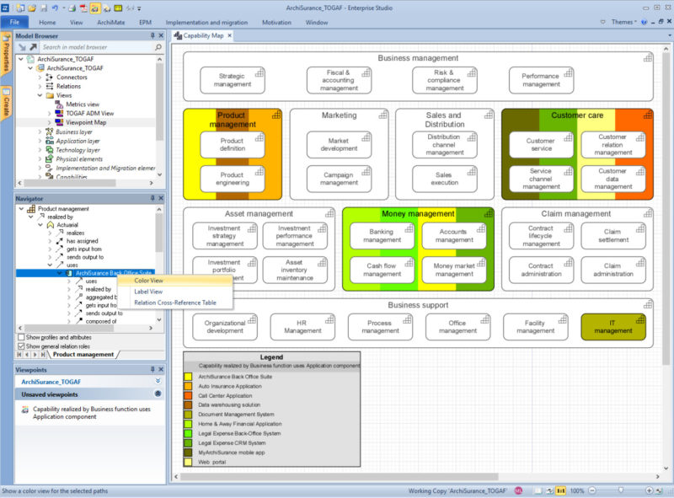Create a new model with the first toolbar icon

tap(20, 8)
